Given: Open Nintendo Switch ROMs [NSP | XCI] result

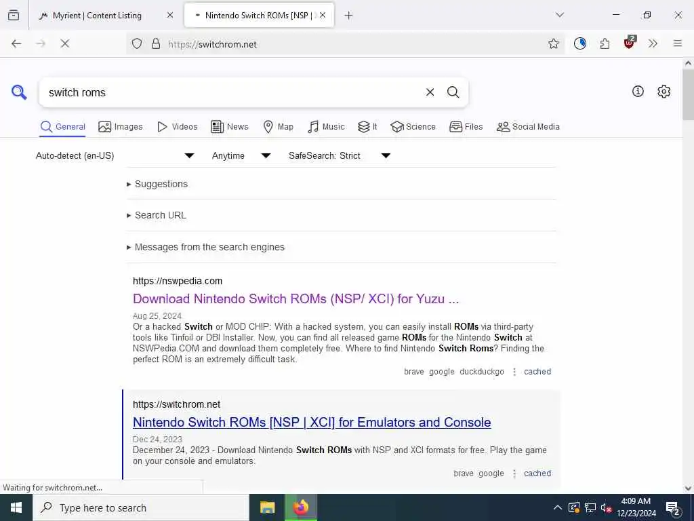Looking at the screenshot, I should pos(312,422).
